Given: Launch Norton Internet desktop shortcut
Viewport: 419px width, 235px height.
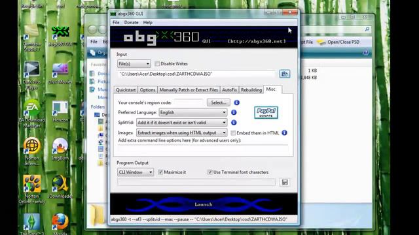Looking at the screenshot, I should click(x=32, y=151).
